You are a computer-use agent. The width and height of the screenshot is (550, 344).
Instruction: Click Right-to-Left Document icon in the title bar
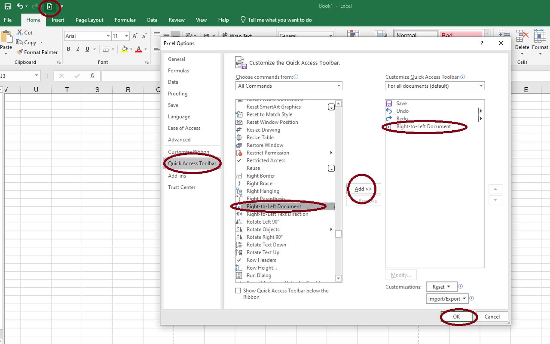point(49,7)
